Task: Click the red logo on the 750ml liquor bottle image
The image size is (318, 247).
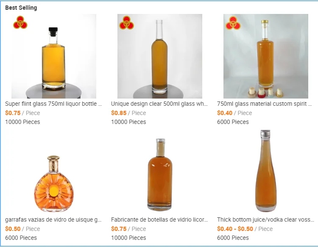Action: 20,22
